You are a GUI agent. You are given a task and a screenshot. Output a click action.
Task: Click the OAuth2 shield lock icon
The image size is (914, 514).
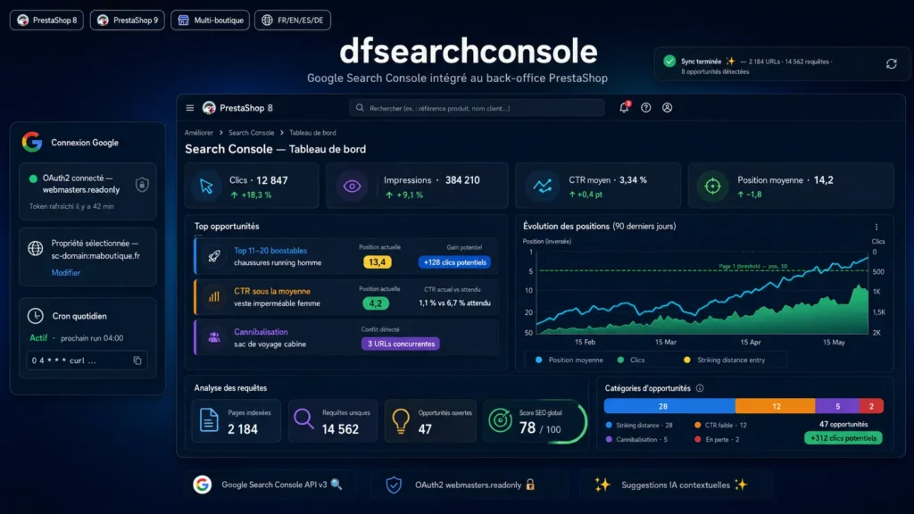(142, 185)
